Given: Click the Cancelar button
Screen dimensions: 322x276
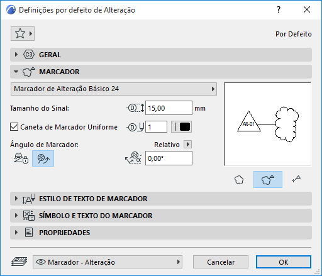Looking at the screenshot, I should 221,262.
